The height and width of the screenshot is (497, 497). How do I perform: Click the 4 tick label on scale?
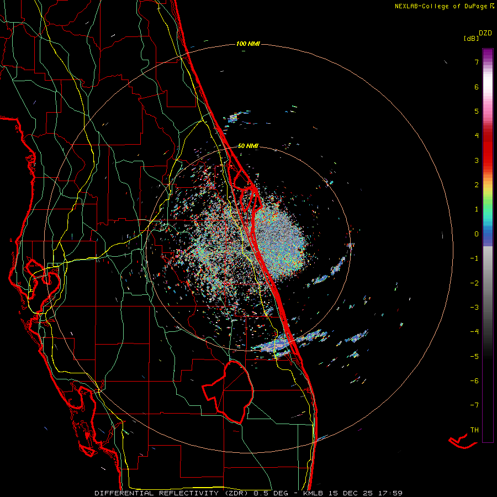tap(477, 136)
